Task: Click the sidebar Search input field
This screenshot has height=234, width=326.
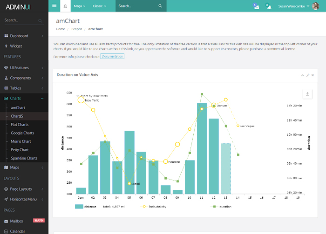Action: (x=20, y=20)
